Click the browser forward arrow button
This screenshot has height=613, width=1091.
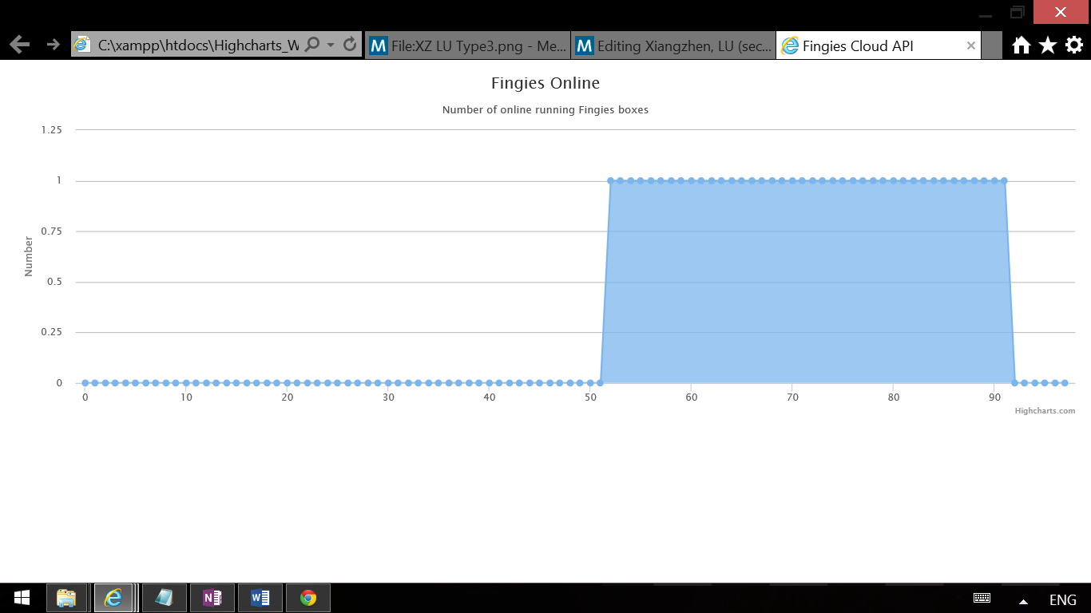pos(54,45)
